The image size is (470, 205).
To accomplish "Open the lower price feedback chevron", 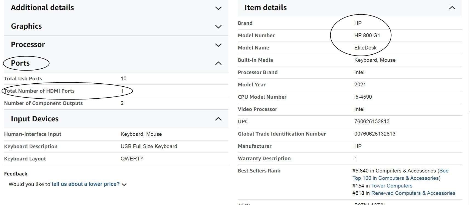I will tap(124, 185).
